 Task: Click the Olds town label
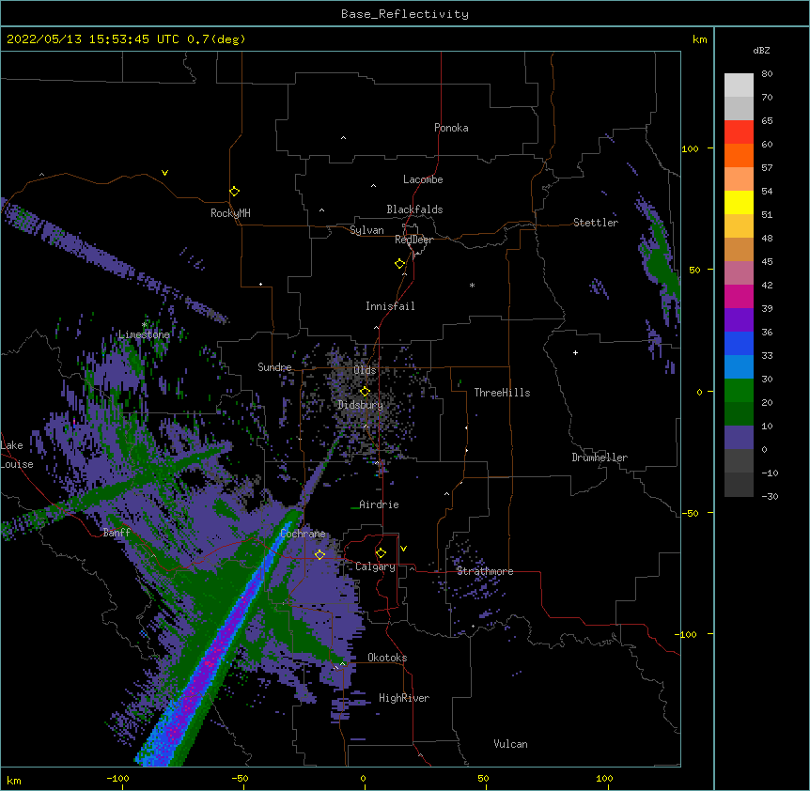[x=365, y=370]
